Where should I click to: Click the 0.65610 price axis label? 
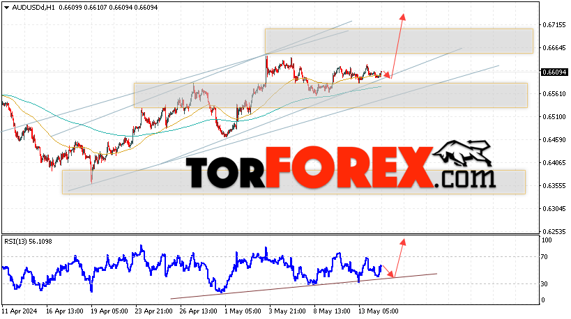click(554, 94)
